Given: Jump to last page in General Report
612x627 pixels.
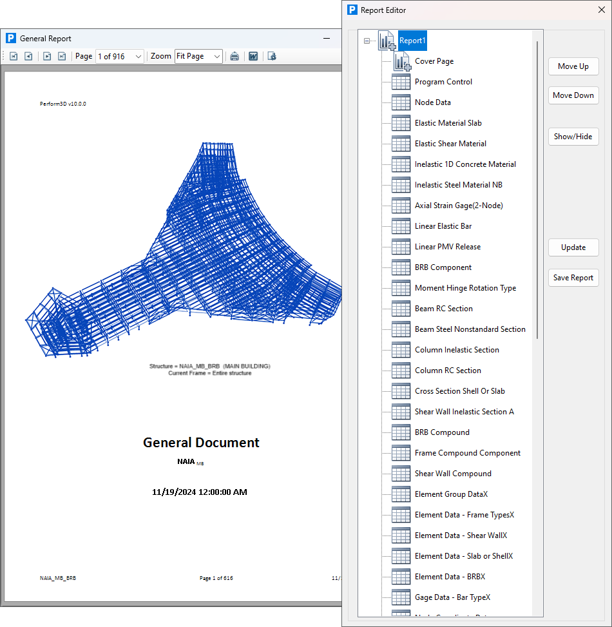Looking at the screenshot, I should click(x=62, y=56).
